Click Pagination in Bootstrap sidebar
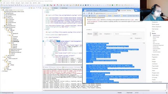 coord(155,57)
